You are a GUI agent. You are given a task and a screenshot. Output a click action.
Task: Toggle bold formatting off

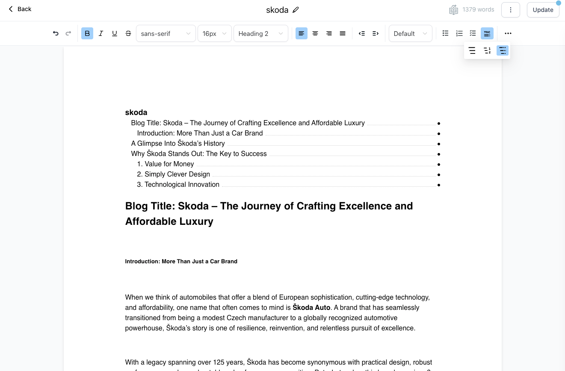(87, 33)
